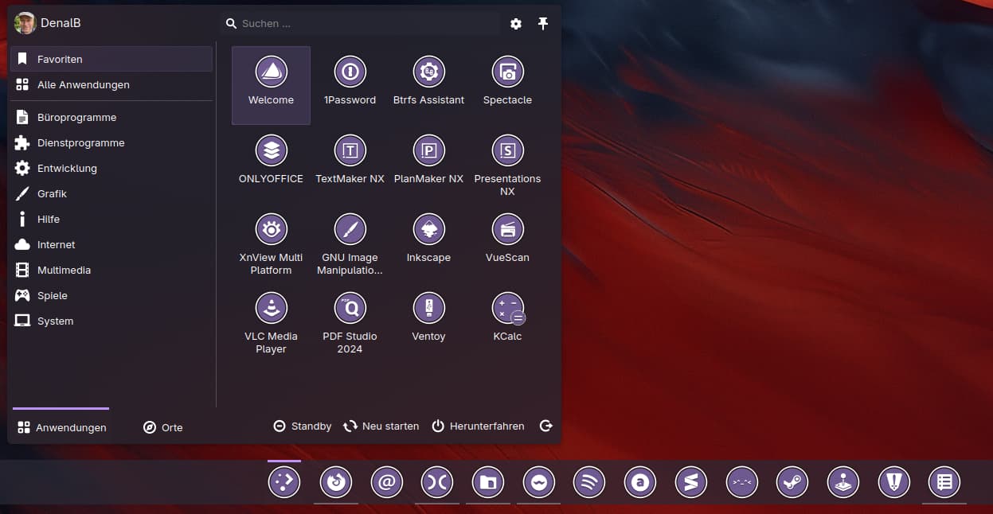The image size is (993, 514).
Task: Click the Steam icon in the taskbar
Action: (792, 482)
